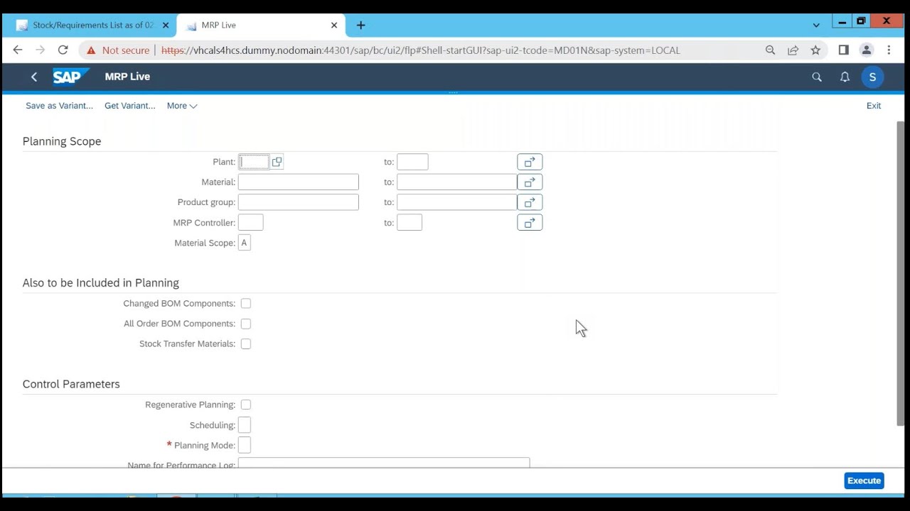Focus the Material 'to' input field

tap(457, 182)
